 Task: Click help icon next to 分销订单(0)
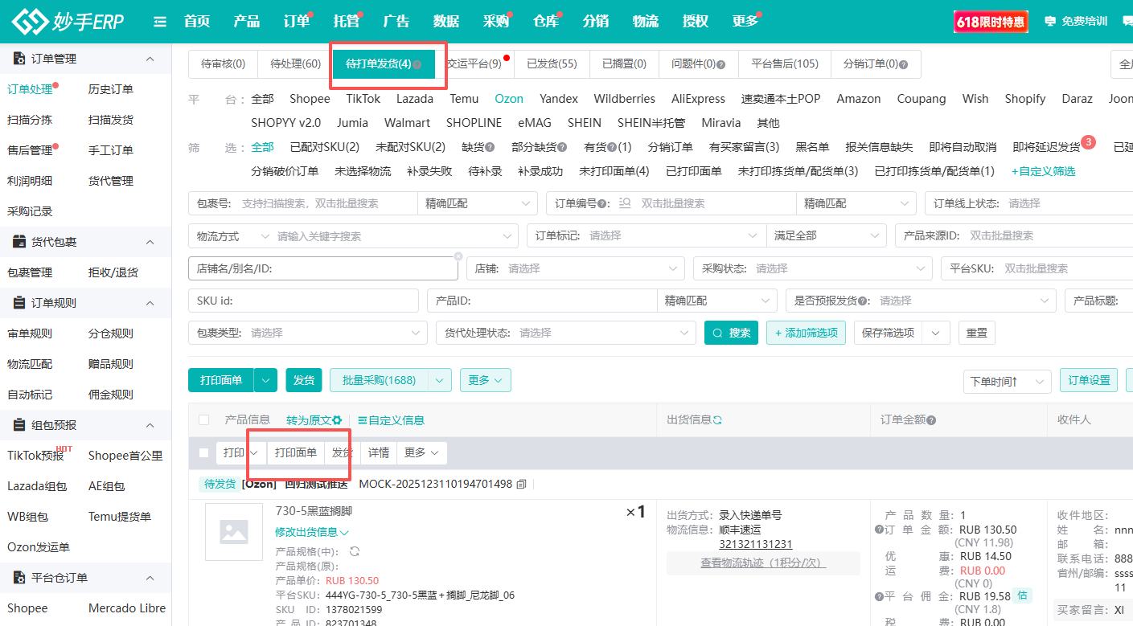[903, 64]
